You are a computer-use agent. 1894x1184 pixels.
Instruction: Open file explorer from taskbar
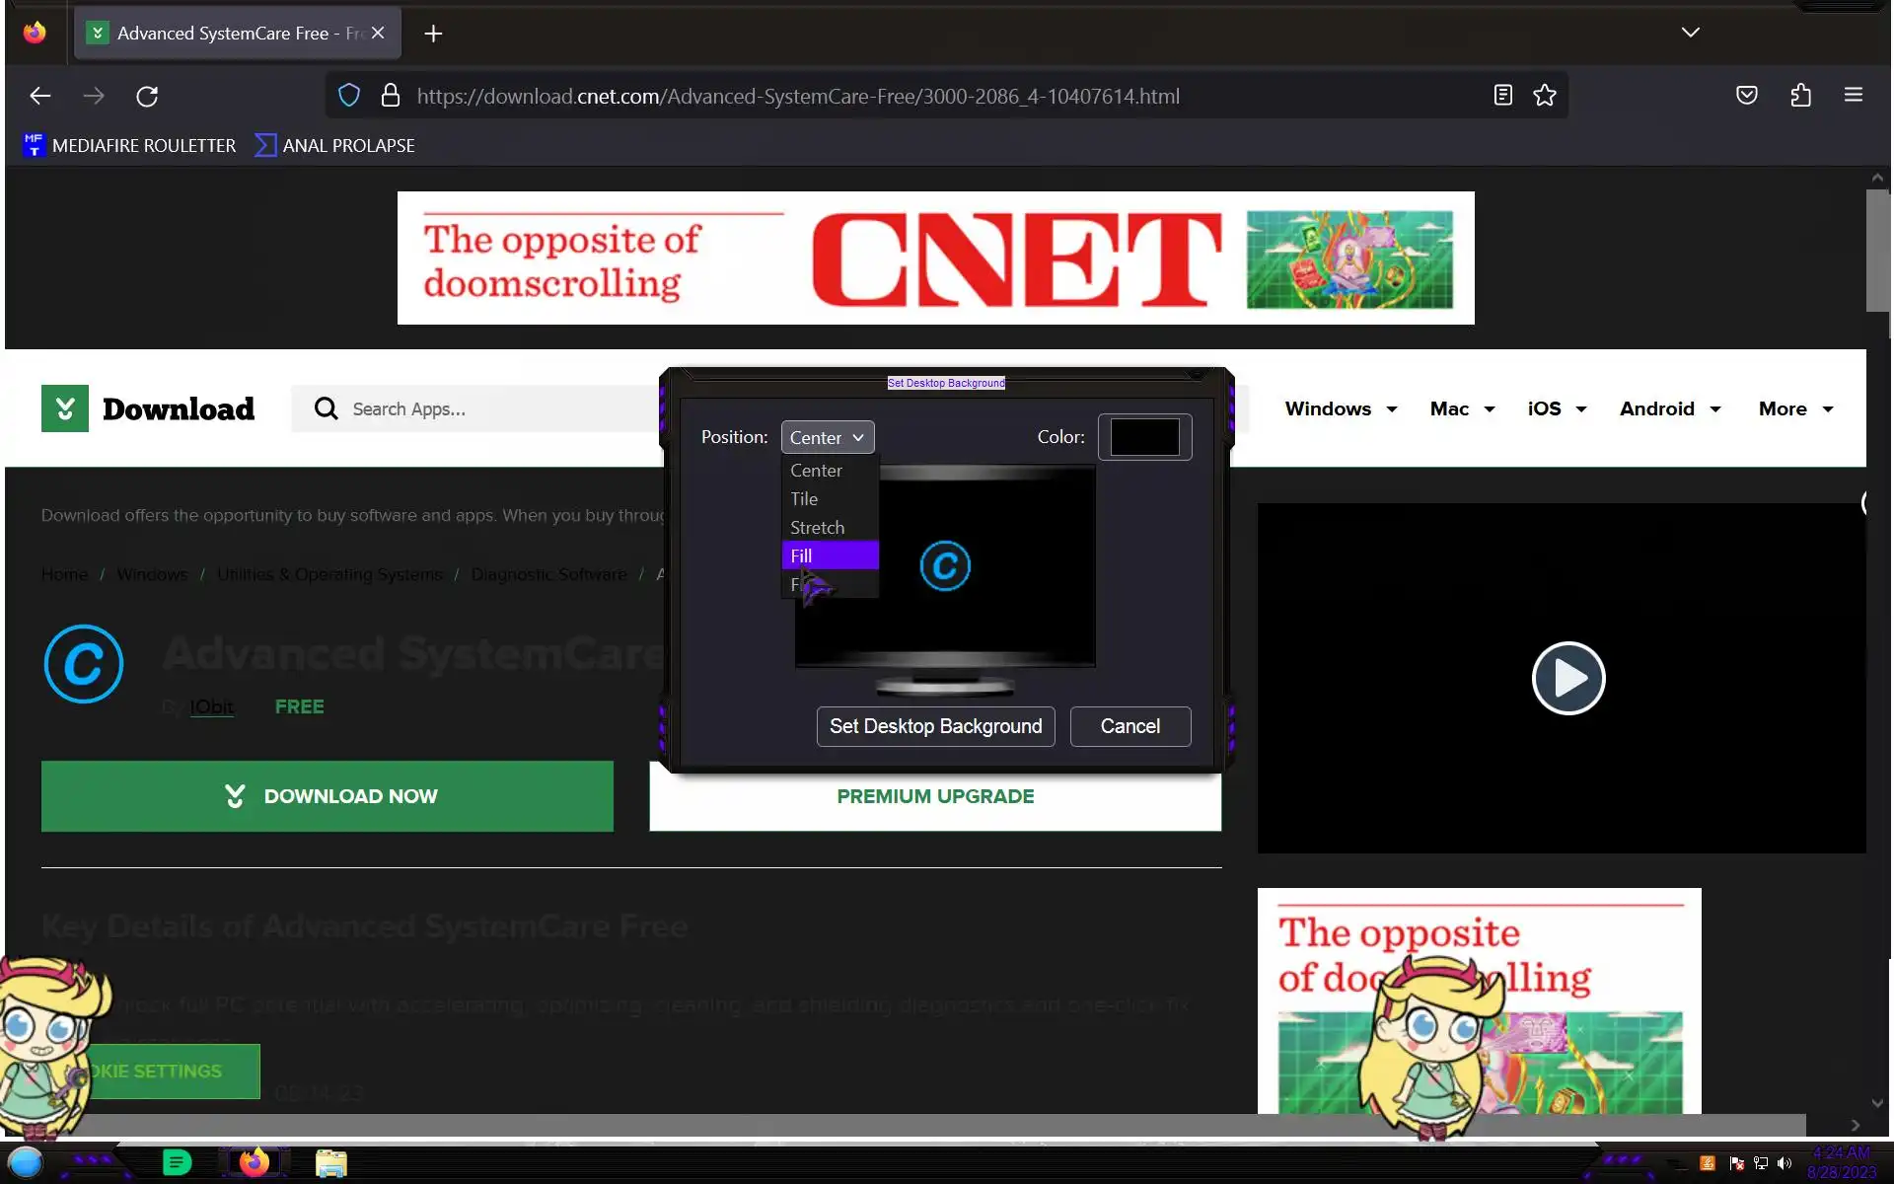click(x=331, y=1163)
